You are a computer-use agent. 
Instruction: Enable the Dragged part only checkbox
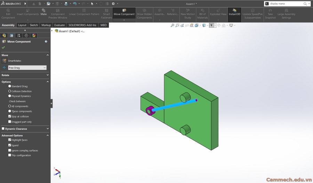[x=10, y=122]
